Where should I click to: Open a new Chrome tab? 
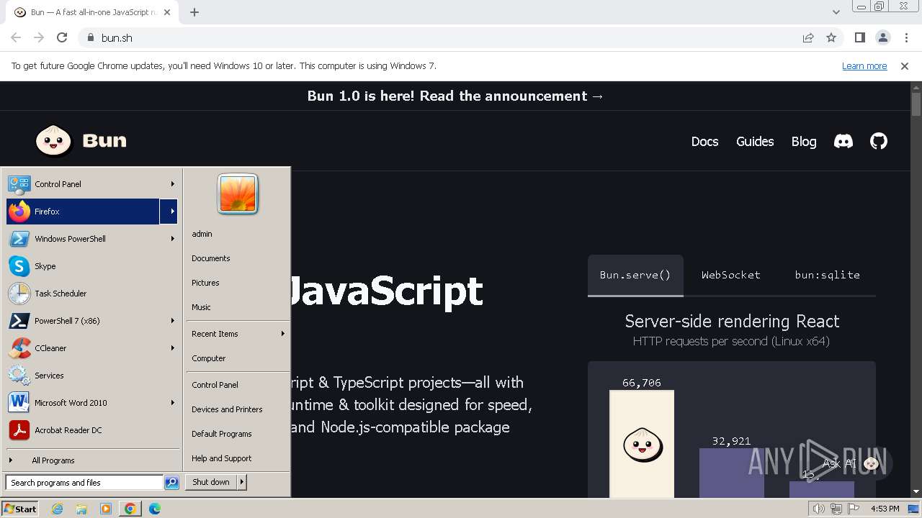(194, 12)
